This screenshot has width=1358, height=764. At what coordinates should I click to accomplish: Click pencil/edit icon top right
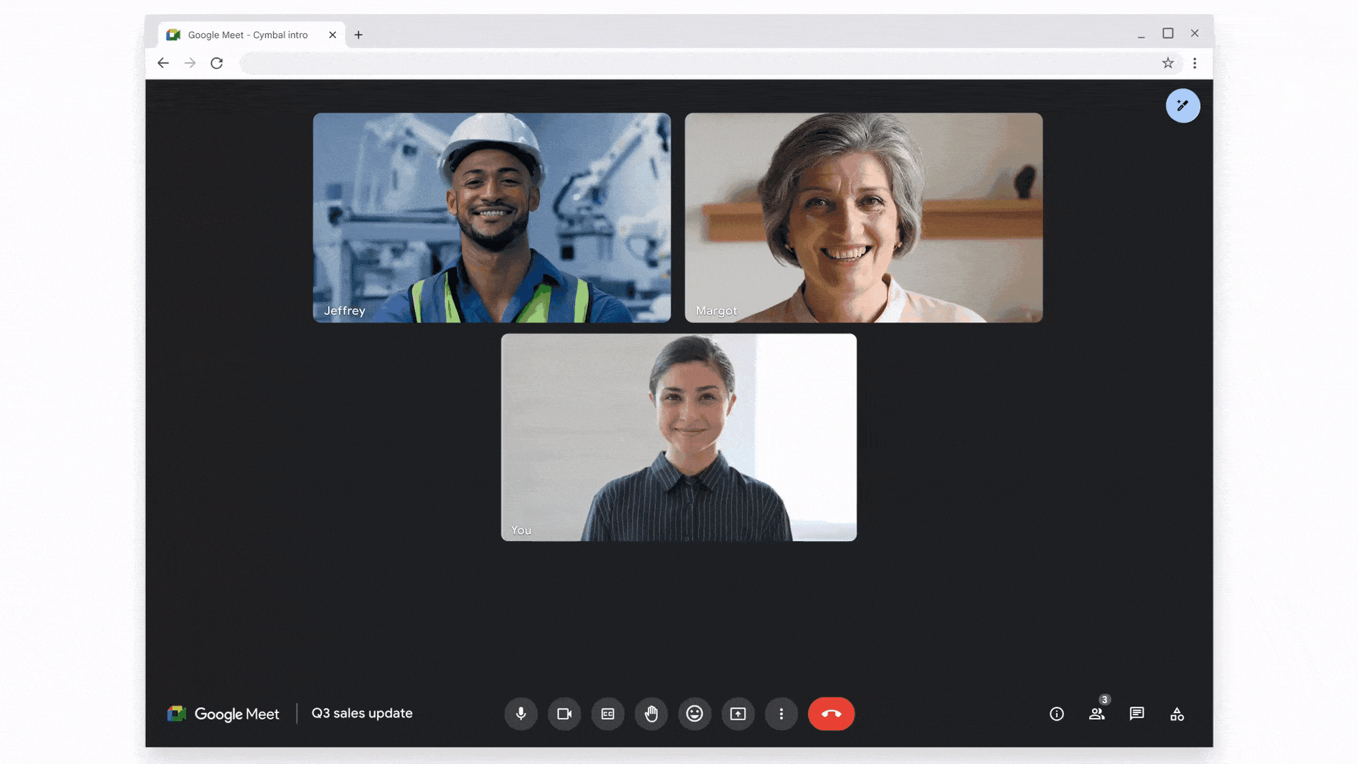coord(1181,105)
